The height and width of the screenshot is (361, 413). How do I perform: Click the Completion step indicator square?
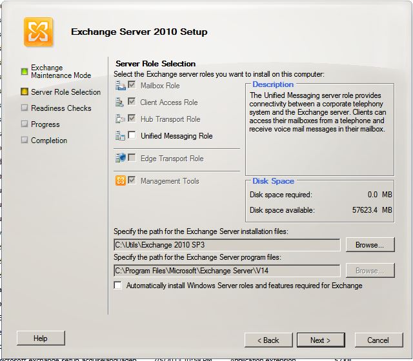click(25, 140)
